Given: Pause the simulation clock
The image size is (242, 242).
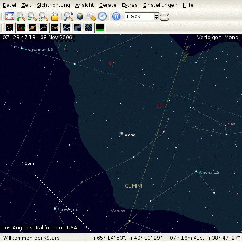Looking at the screenshot, I should tap(116, 16).
